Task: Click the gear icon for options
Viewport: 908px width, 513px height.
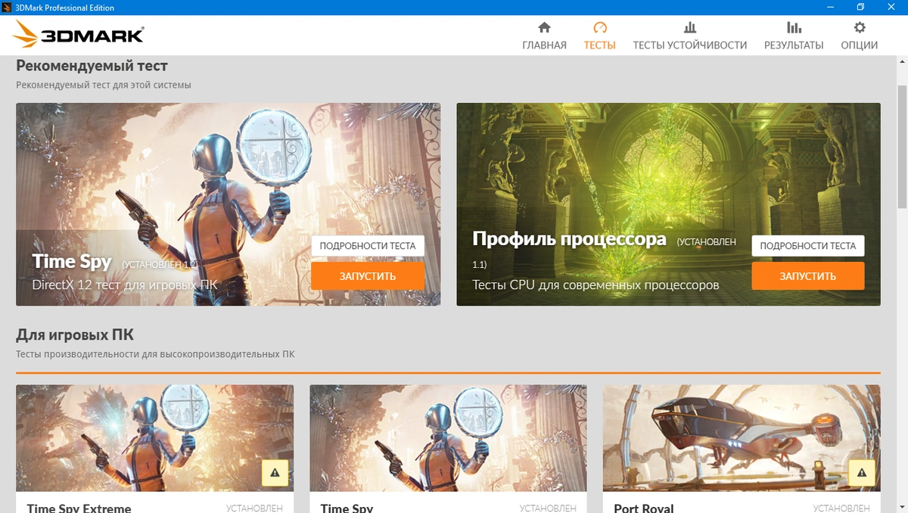Action: click(x=860, y=28)
